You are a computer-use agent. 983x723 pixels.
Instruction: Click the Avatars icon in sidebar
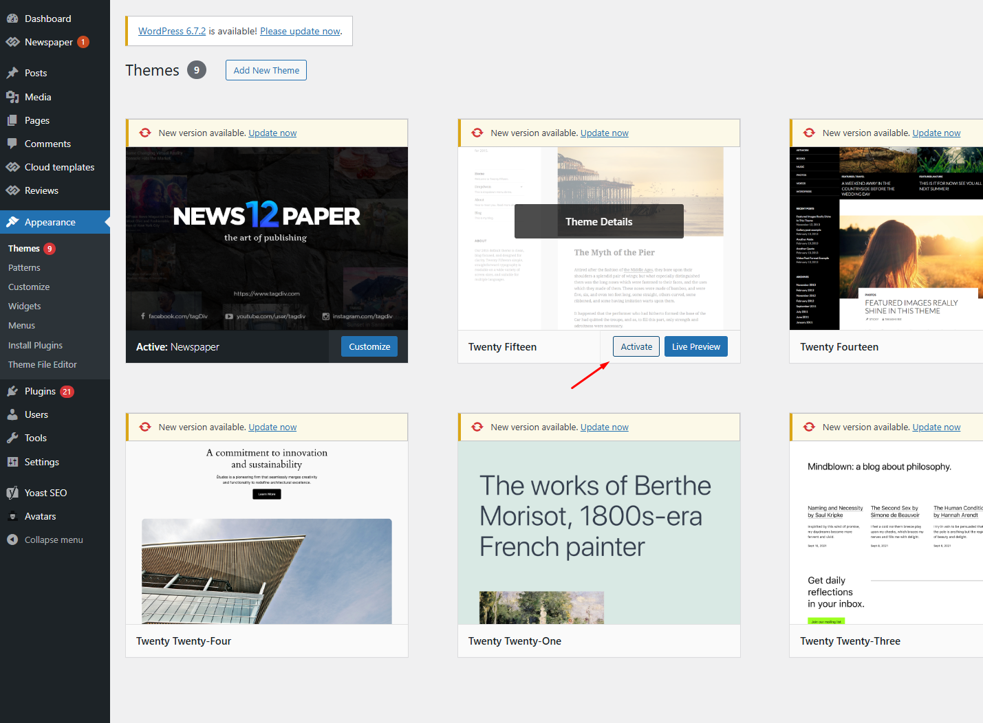tap(12, 516)
